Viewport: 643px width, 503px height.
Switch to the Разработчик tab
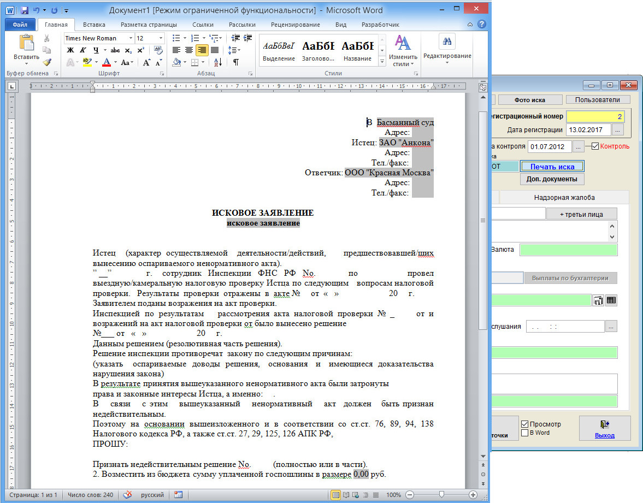[x=380, y=25]
